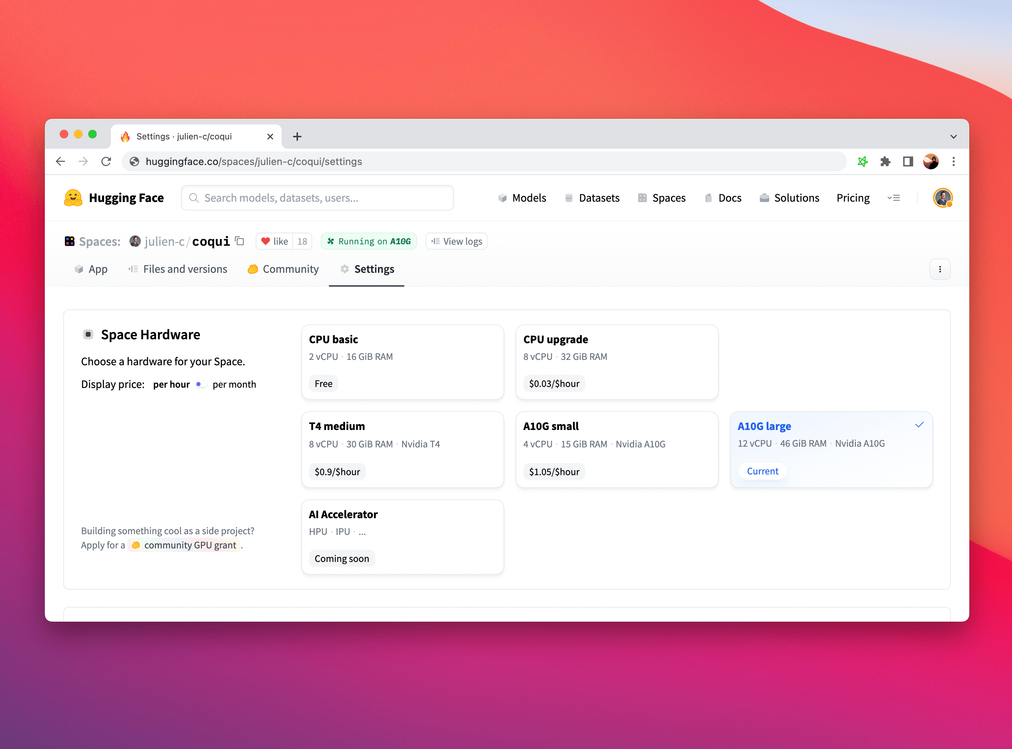Reload the page with the refresh icon
Viewport: 1012px width, 749px height.
106,161
